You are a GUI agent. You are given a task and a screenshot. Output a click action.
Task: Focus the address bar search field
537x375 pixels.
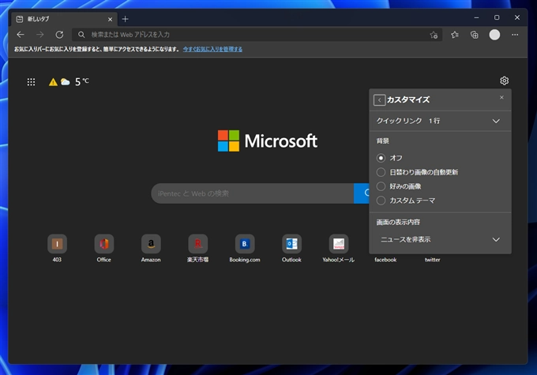tap(257, 35)
